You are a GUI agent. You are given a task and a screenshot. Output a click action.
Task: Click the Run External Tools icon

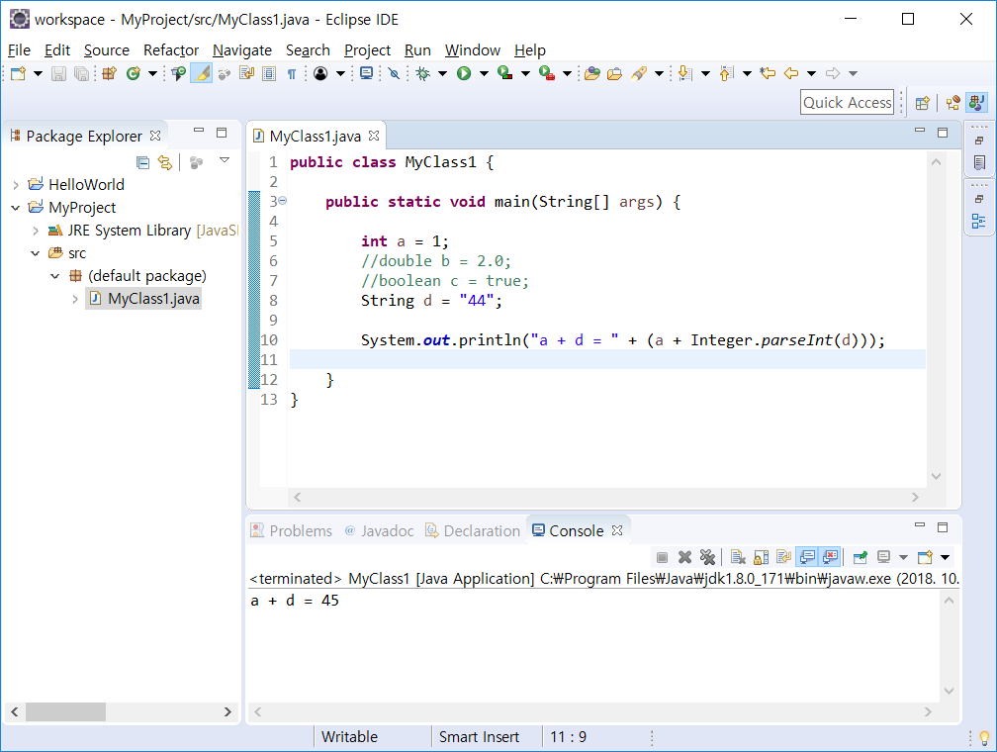tap(547, 73)
